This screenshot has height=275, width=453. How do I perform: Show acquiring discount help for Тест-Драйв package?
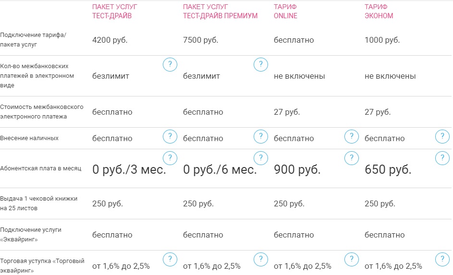pos(170,260)
